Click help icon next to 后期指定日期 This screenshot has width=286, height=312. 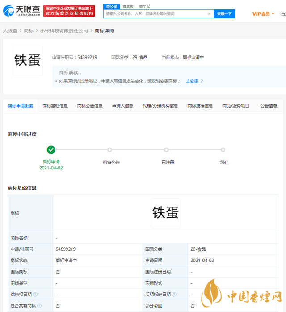(x=174, y=295)
